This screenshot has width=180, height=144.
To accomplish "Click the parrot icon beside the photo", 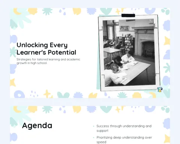I will (160, 90).
